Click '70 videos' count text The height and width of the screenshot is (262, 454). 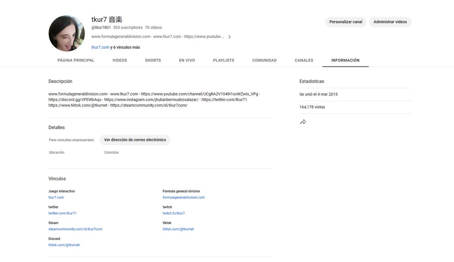pos(153,28)
